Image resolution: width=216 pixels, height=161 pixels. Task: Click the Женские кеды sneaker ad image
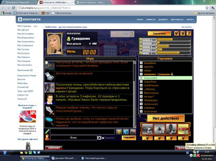tap(27, 117)
